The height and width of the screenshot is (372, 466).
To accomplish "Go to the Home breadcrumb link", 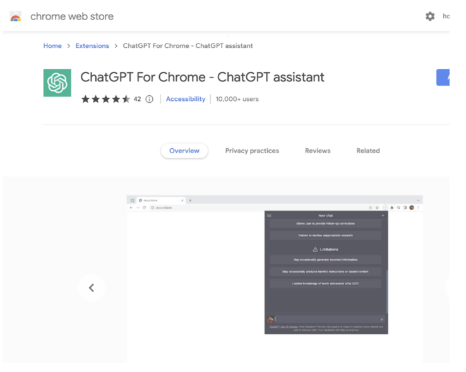I will click(52, 45).
